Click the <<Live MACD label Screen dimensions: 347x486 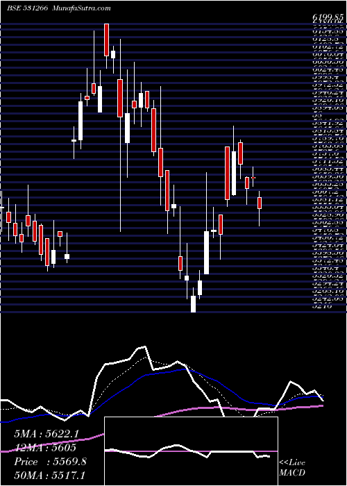click(x=292, y=467)
